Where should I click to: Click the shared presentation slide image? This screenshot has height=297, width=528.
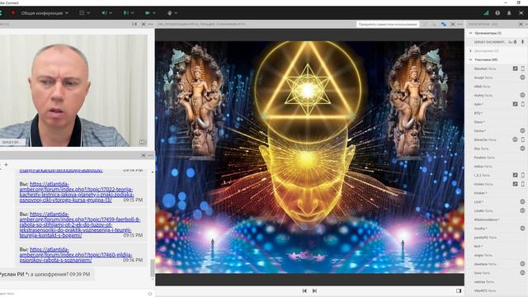[x=309, y=157]
